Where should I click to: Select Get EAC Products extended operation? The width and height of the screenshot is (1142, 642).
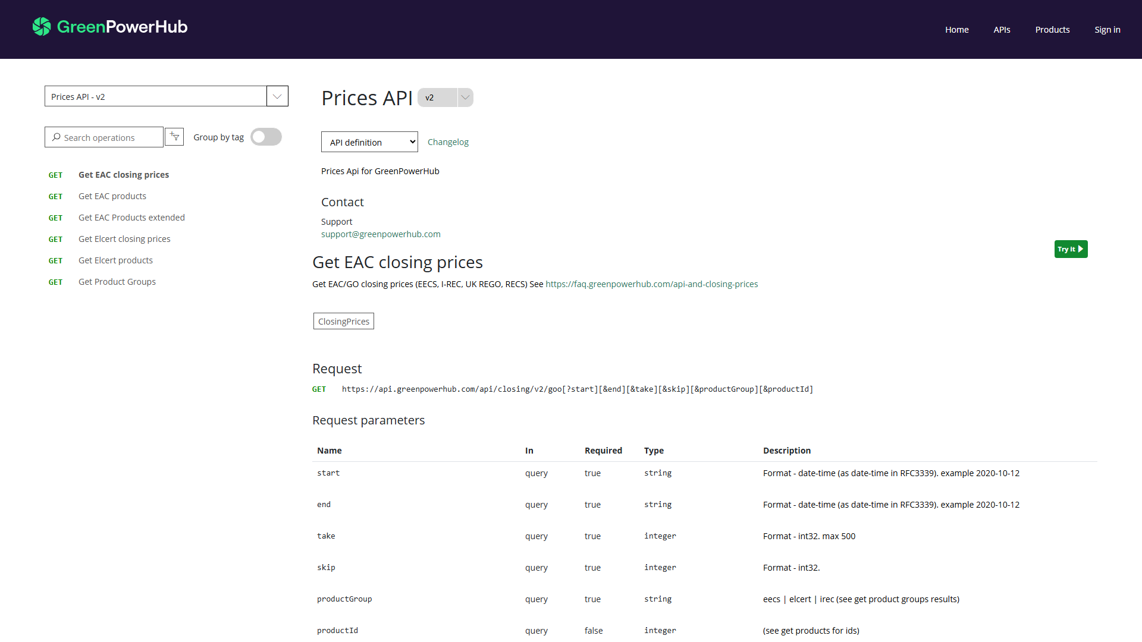point(131,218)
